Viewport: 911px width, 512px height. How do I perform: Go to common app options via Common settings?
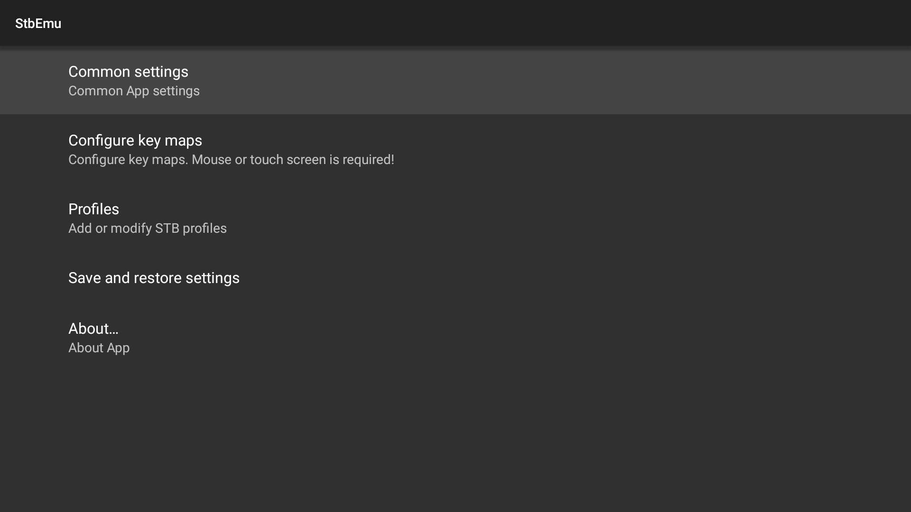[x=455, y=81]
